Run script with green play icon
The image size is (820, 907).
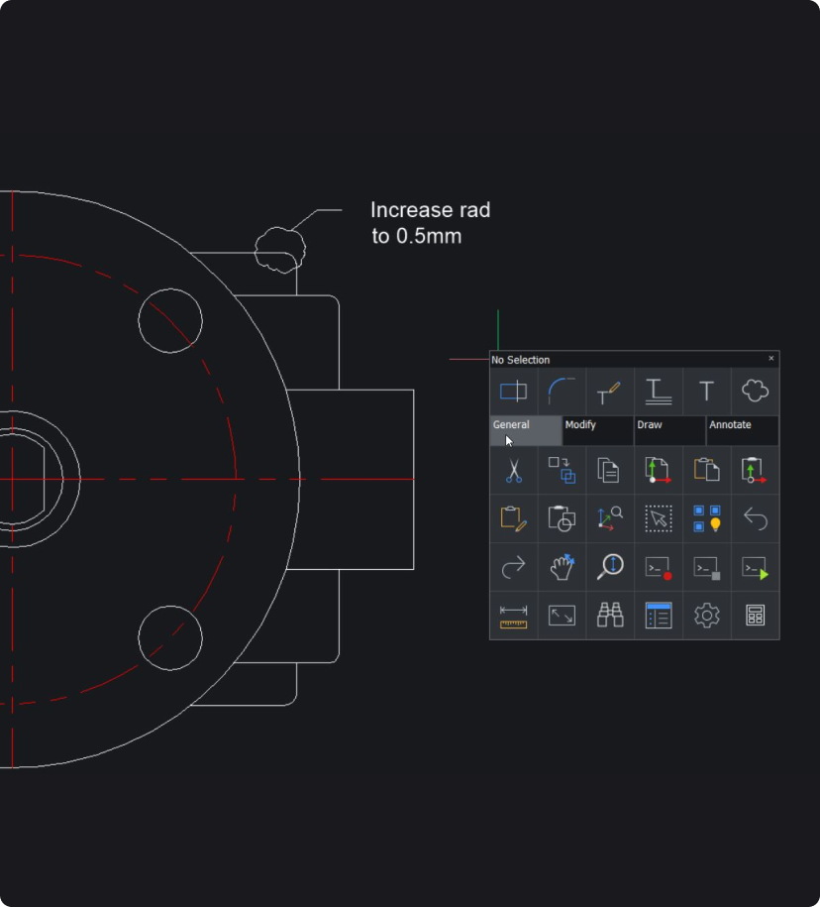[x=755, y=567]
